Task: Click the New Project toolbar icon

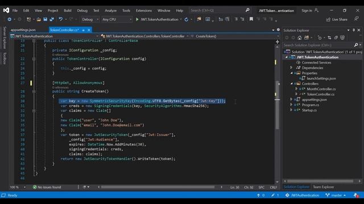Action: coord(28,19)
